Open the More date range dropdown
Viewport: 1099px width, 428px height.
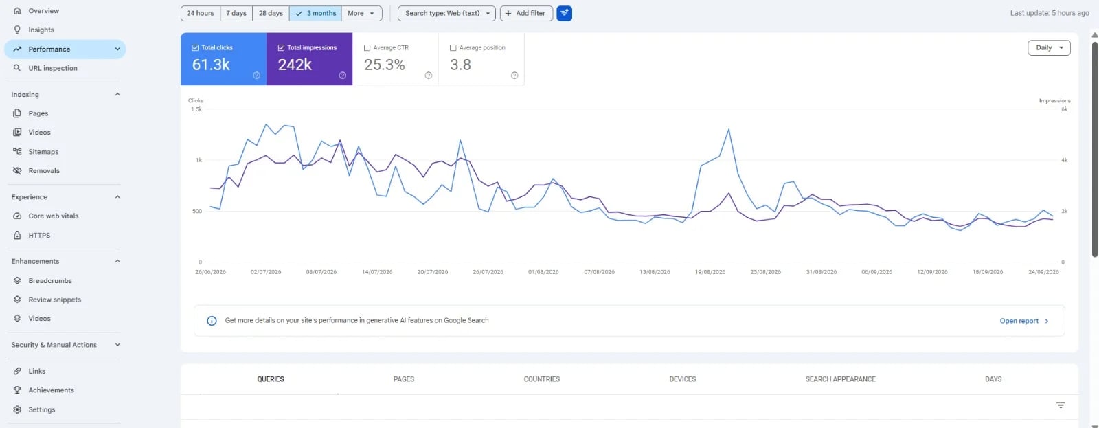pos(361,13)
